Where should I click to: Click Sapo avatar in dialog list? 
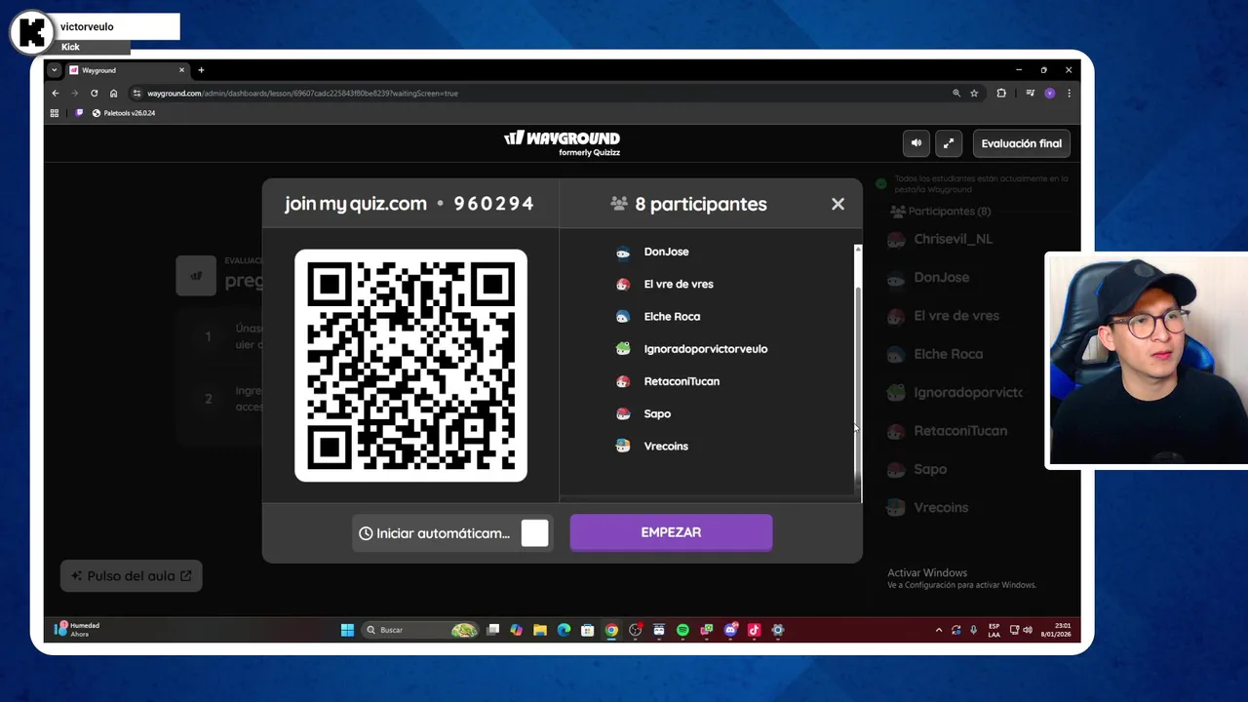coord(623,414)
